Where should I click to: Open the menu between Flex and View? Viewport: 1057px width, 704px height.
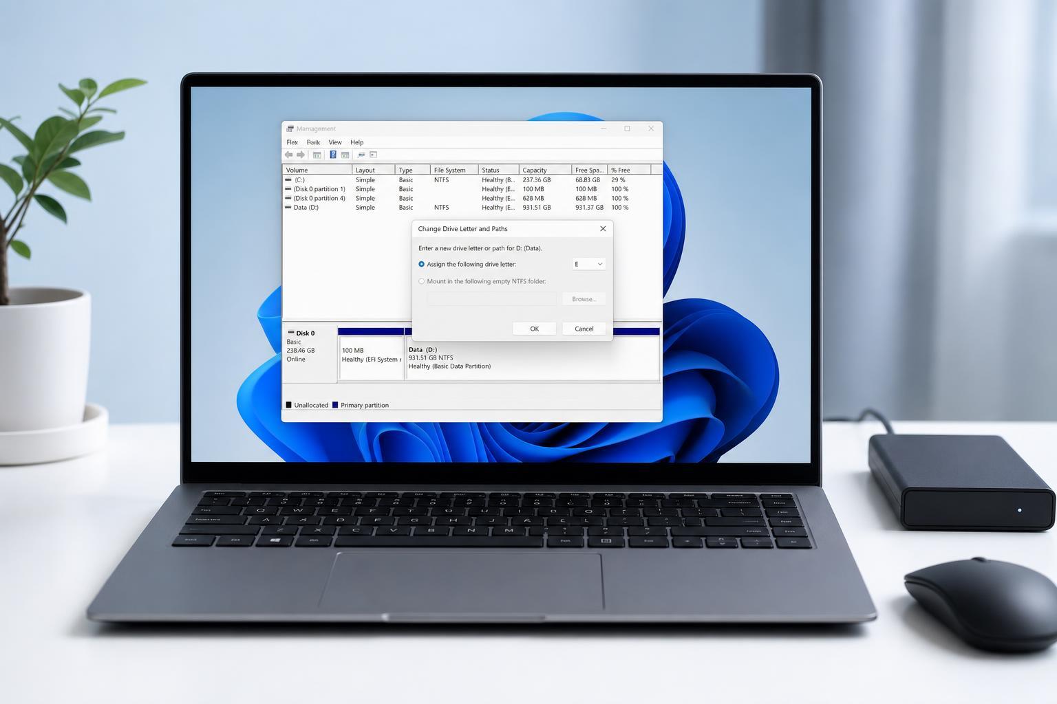click(x=314, y=142)
